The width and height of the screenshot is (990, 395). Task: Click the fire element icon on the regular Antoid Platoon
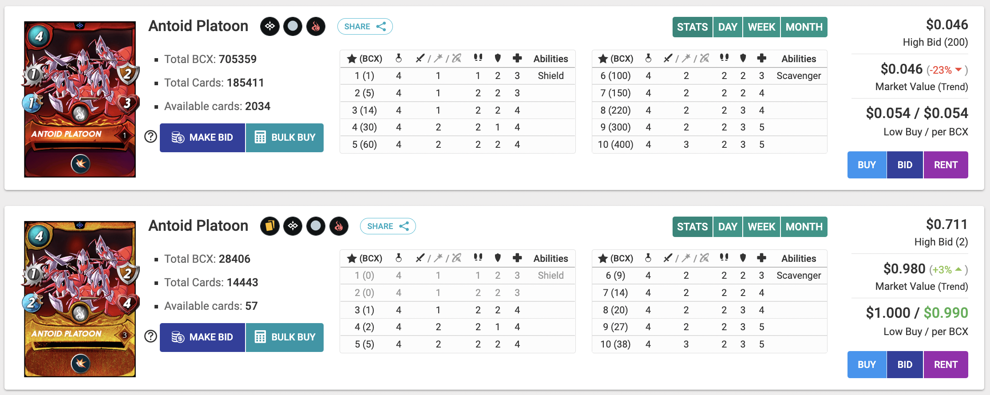pos(316,27)
